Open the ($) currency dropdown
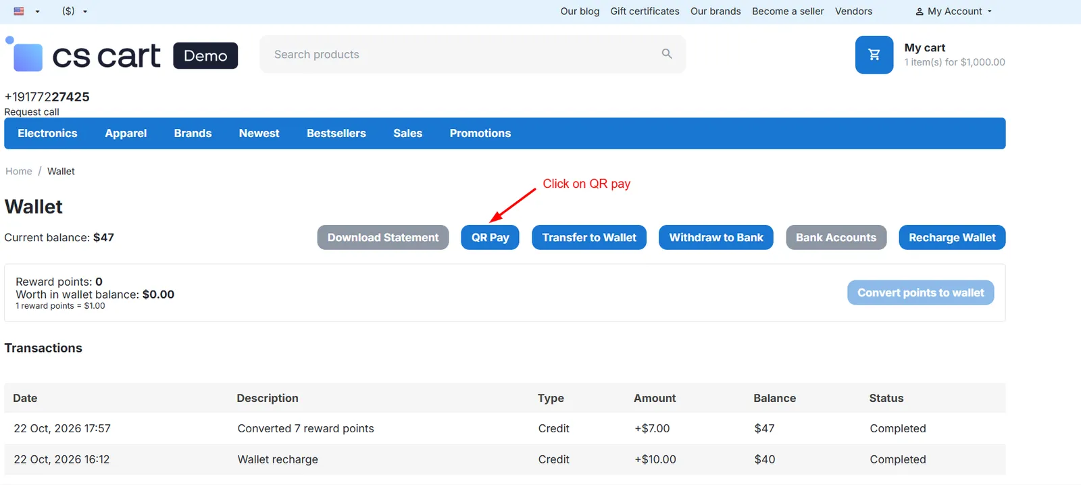 point(75,11)
